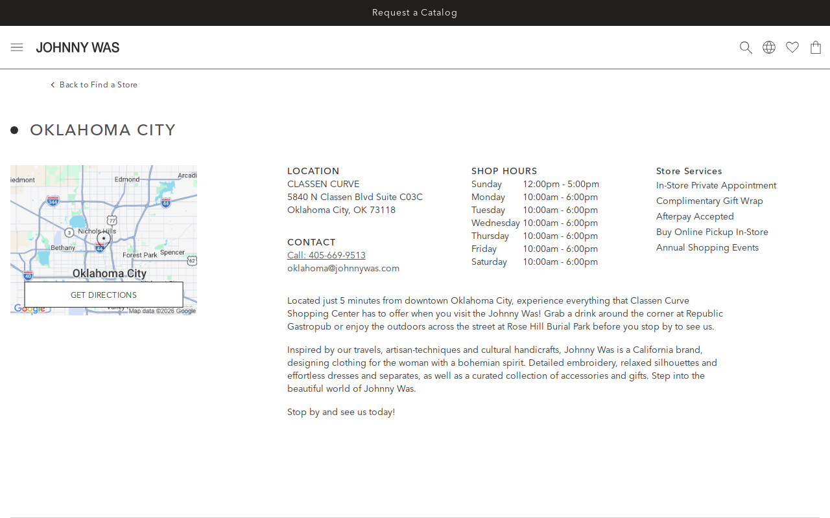Click Annual Shopping Events service
Image resolution: width=830 pixels, height=518 pixels.
click(707, 248)
